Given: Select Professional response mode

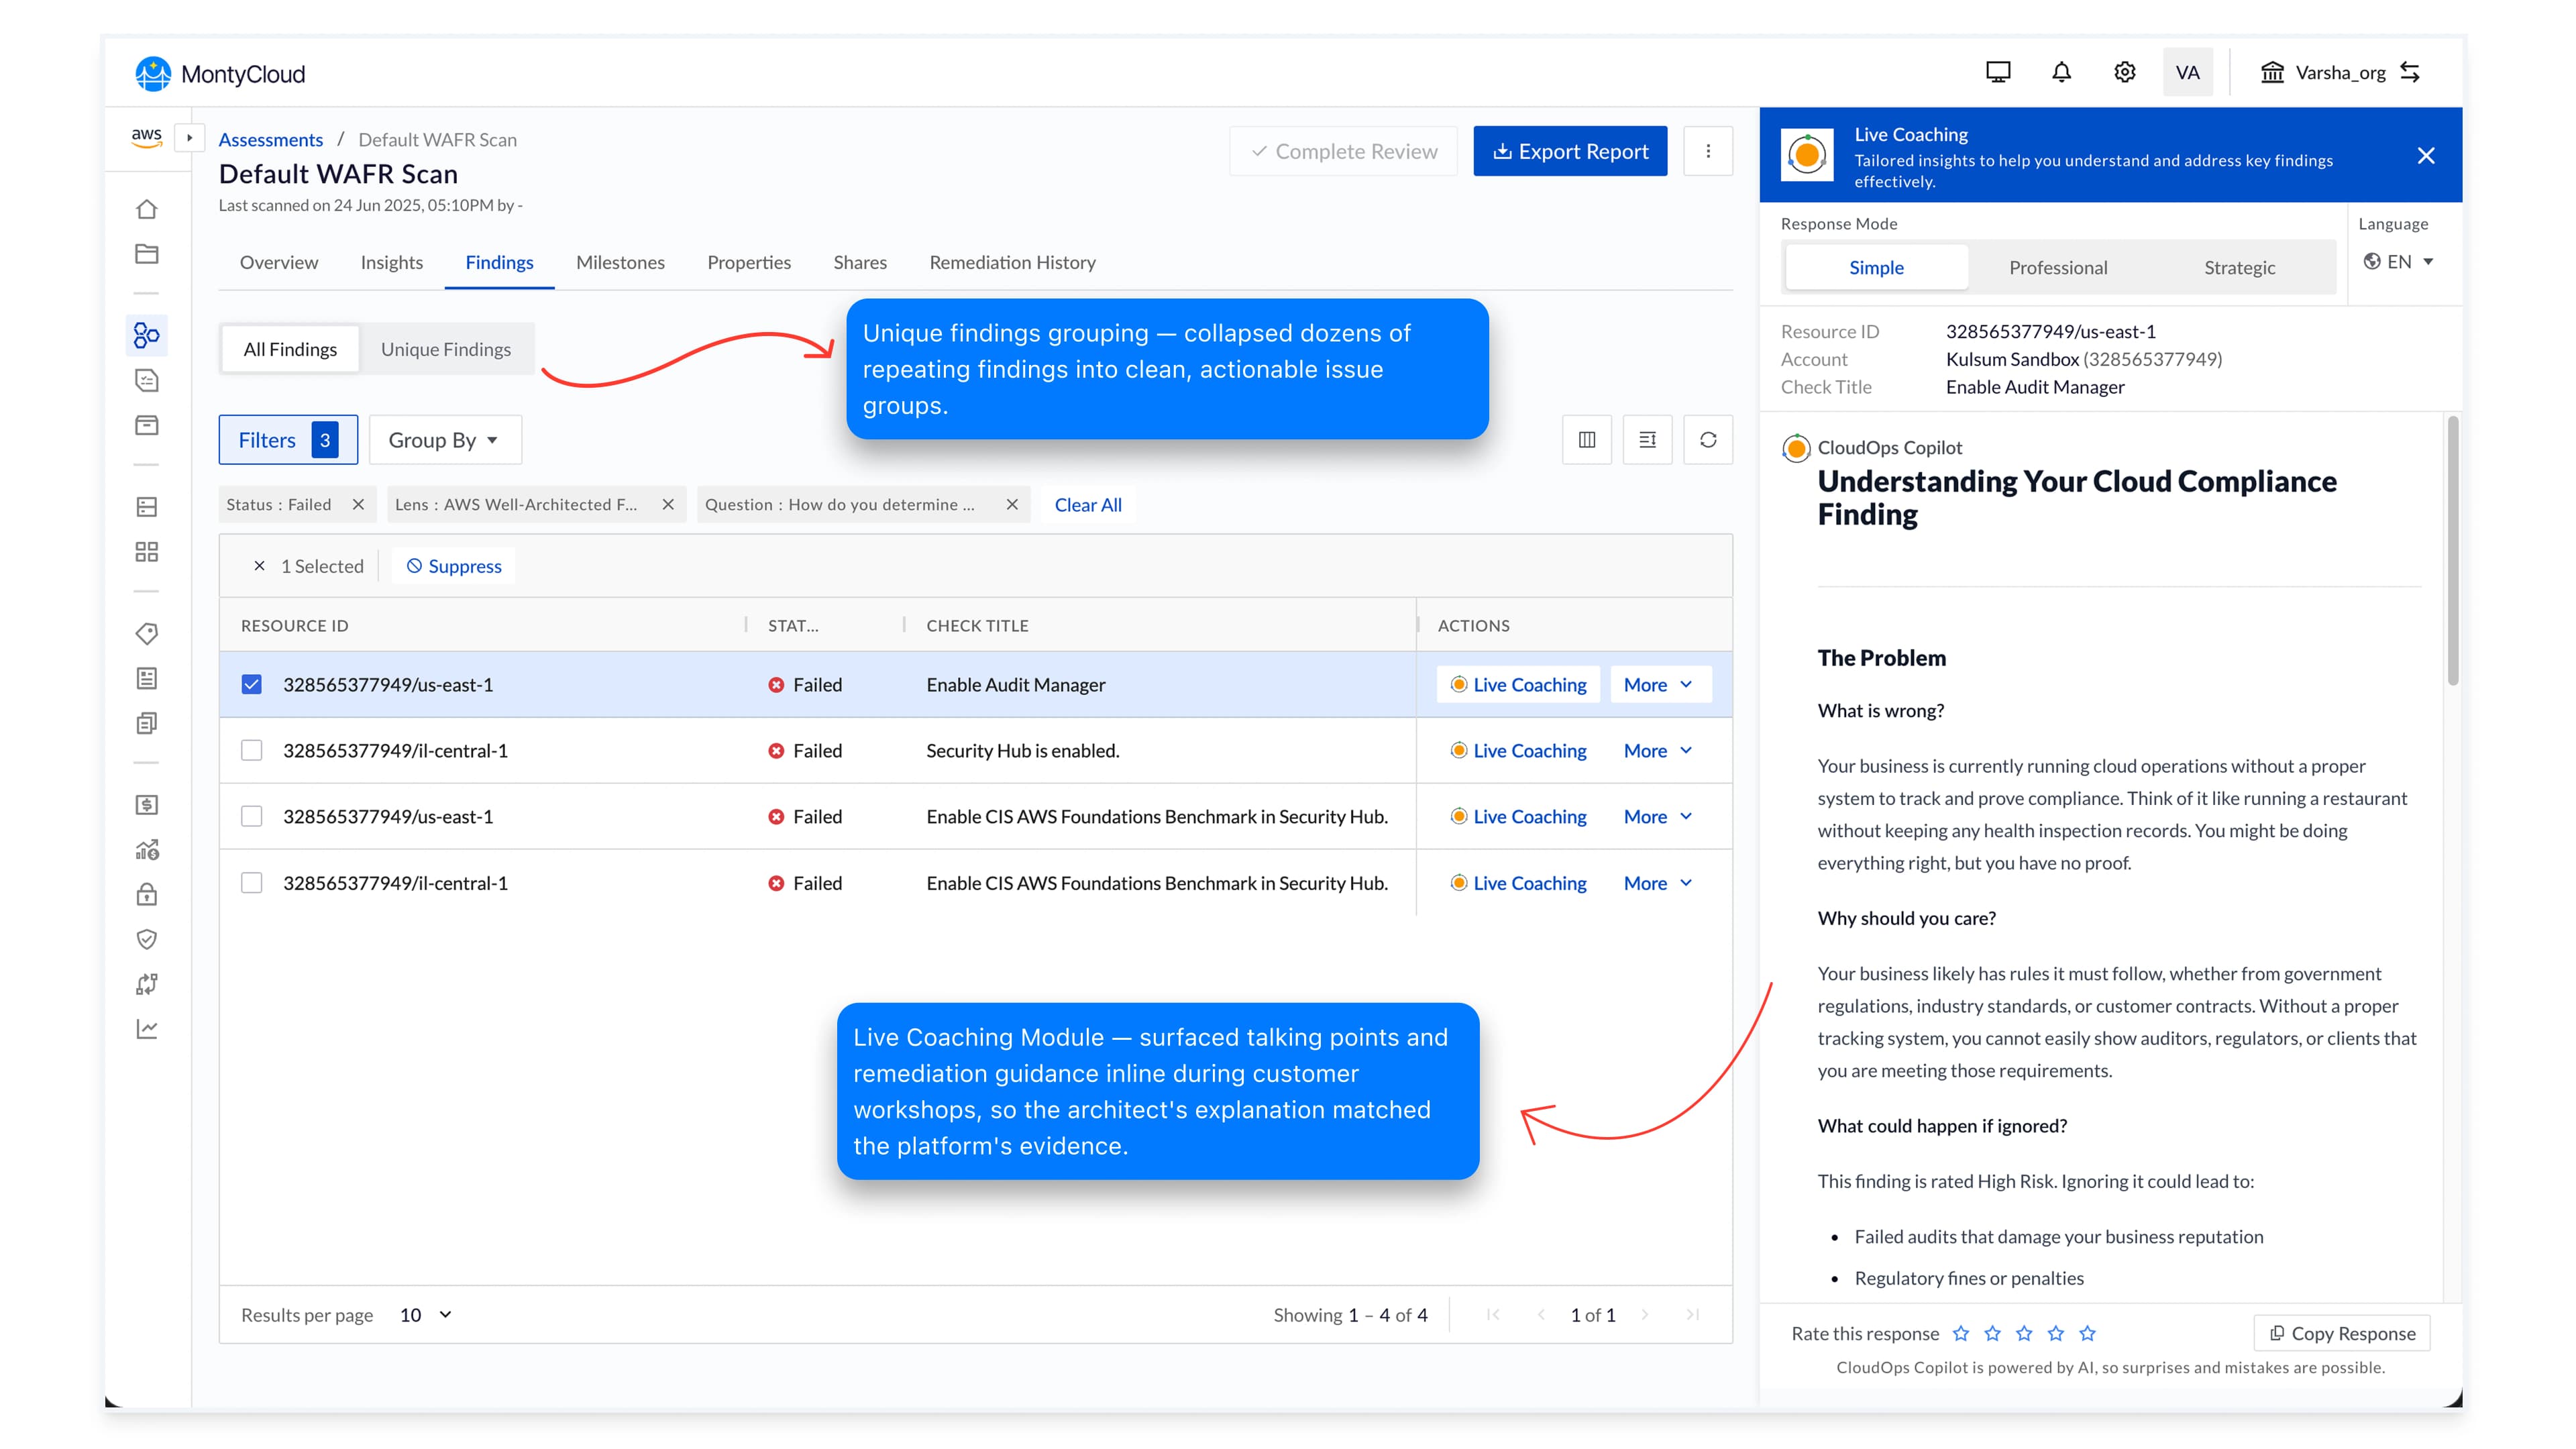Looking at the screenshot, I should tap(2058, 267).
